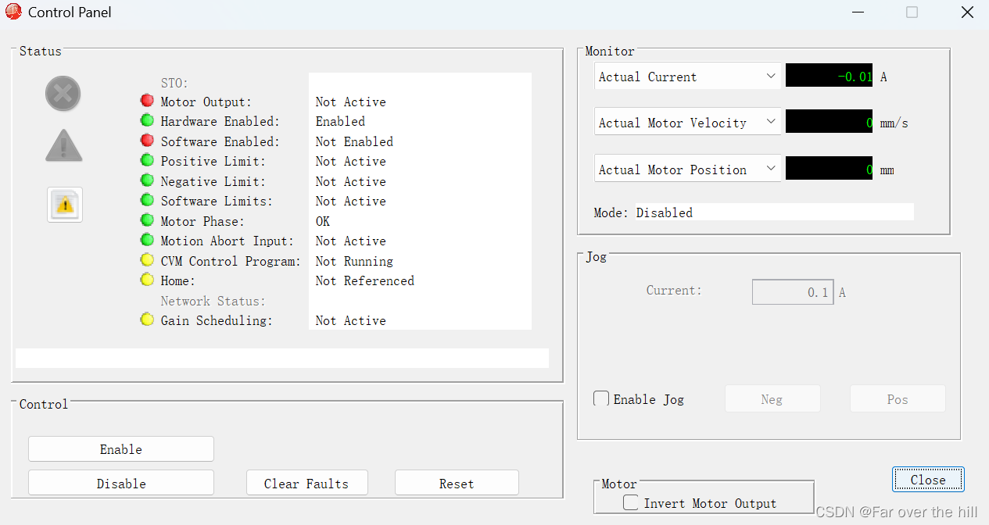Click the empty status message bar
The width and height of the screenshot is (989, 525).
(x=282, y=358)
